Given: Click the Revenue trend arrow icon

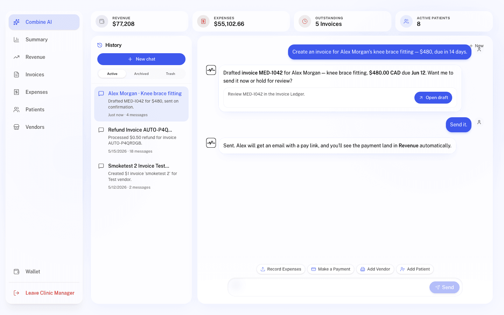Looking at the screenshot, I should coord(16,57).
